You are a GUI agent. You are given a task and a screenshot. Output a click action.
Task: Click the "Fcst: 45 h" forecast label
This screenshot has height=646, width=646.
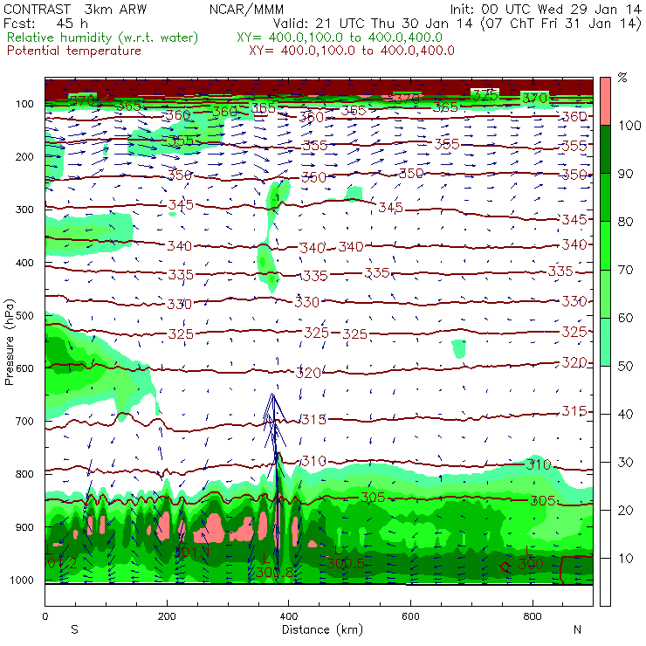[45, 23]
